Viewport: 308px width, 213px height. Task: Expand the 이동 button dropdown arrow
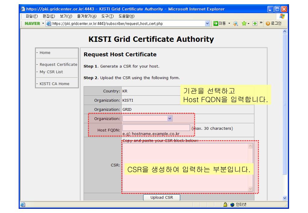[229, 23]
